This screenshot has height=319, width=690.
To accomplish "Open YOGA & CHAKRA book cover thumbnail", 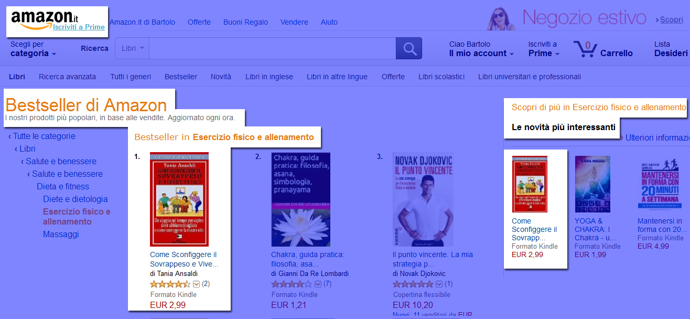I will 592,184.
